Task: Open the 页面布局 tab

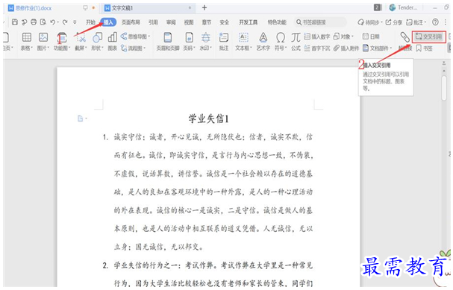Action: click(131, 22)
